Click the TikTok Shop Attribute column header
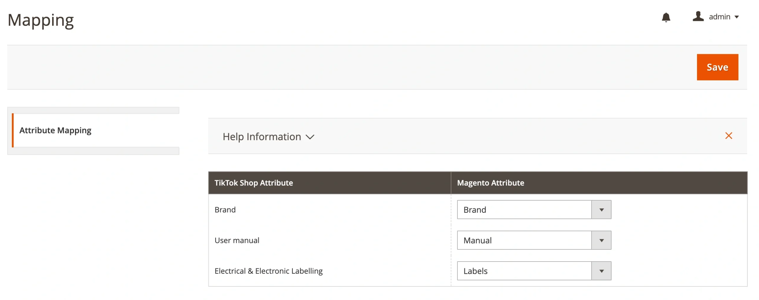Image resolution: width=759 pixels, height=300 pixels. tap(253, 183)
